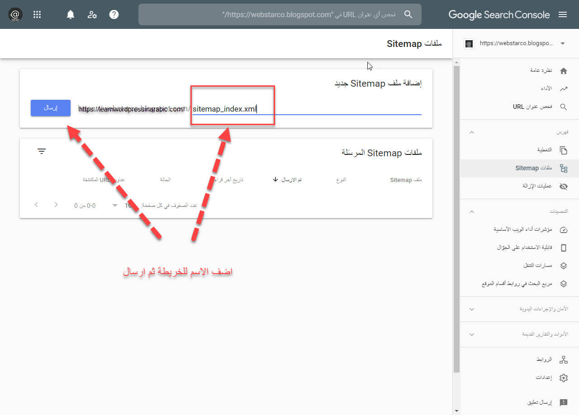The width and height of the screenshot is (579, 415).
Task: Click the settings gear icon
Action: point(563,378)
